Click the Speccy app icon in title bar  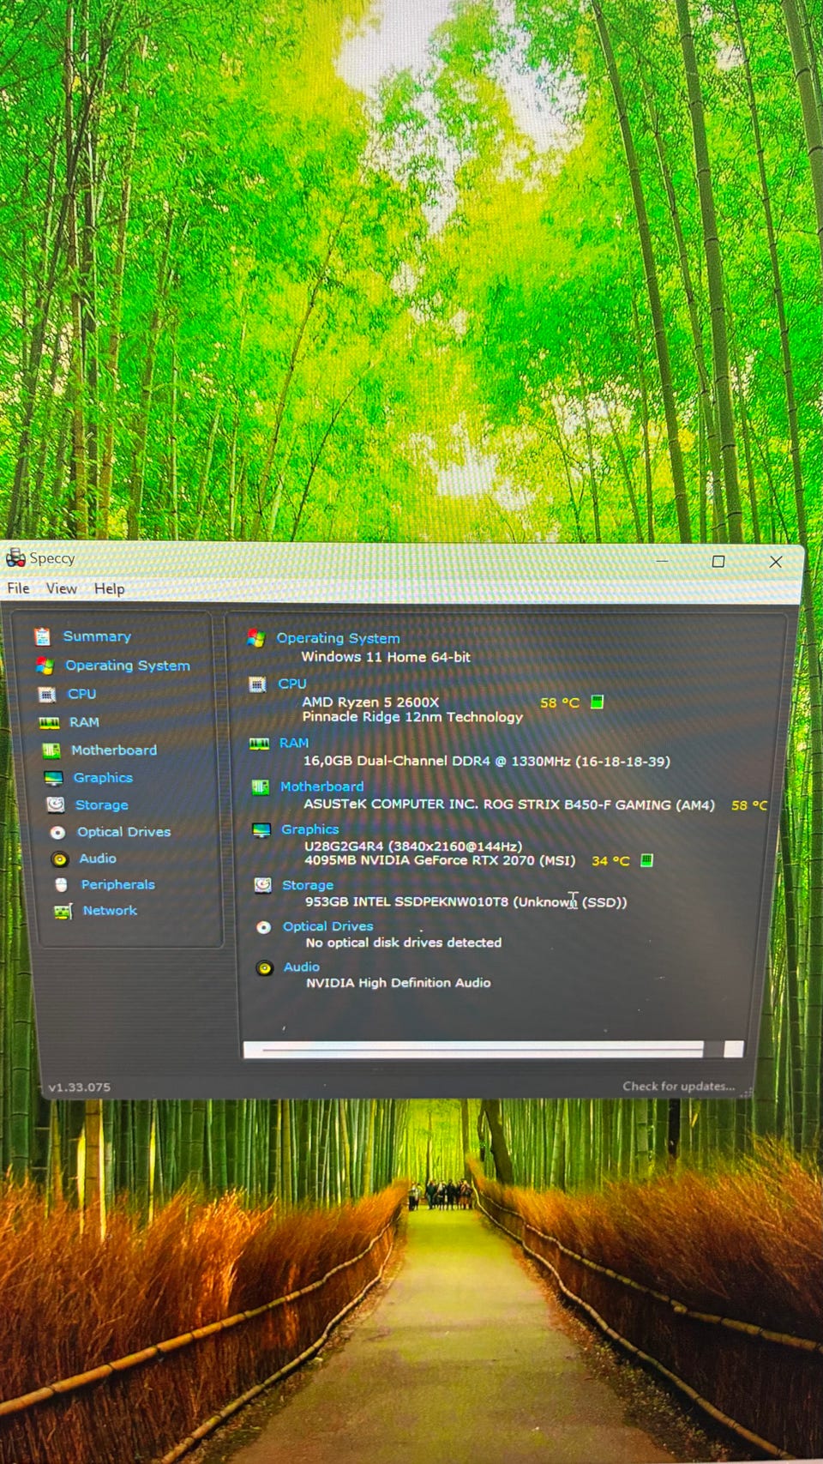(x=15, y=558)
